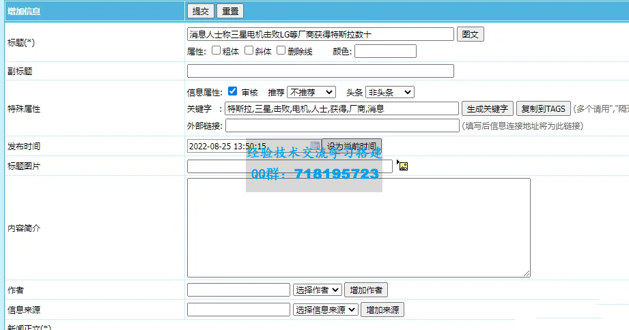Click the 提交 submit button
Viewport: 629px width, 330px height.
pos(201,11)
